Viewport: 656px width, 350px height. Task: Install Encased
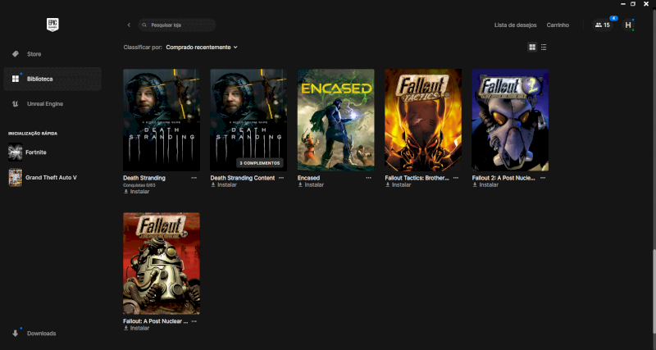pyautogui.click(x=311, y=184)
